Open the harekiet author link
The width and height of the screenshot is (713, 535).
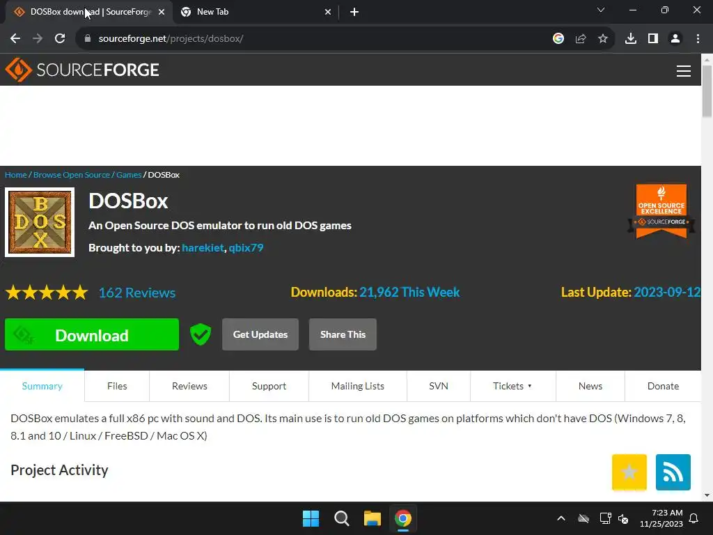pyautogui.click(x=203, y=248)
